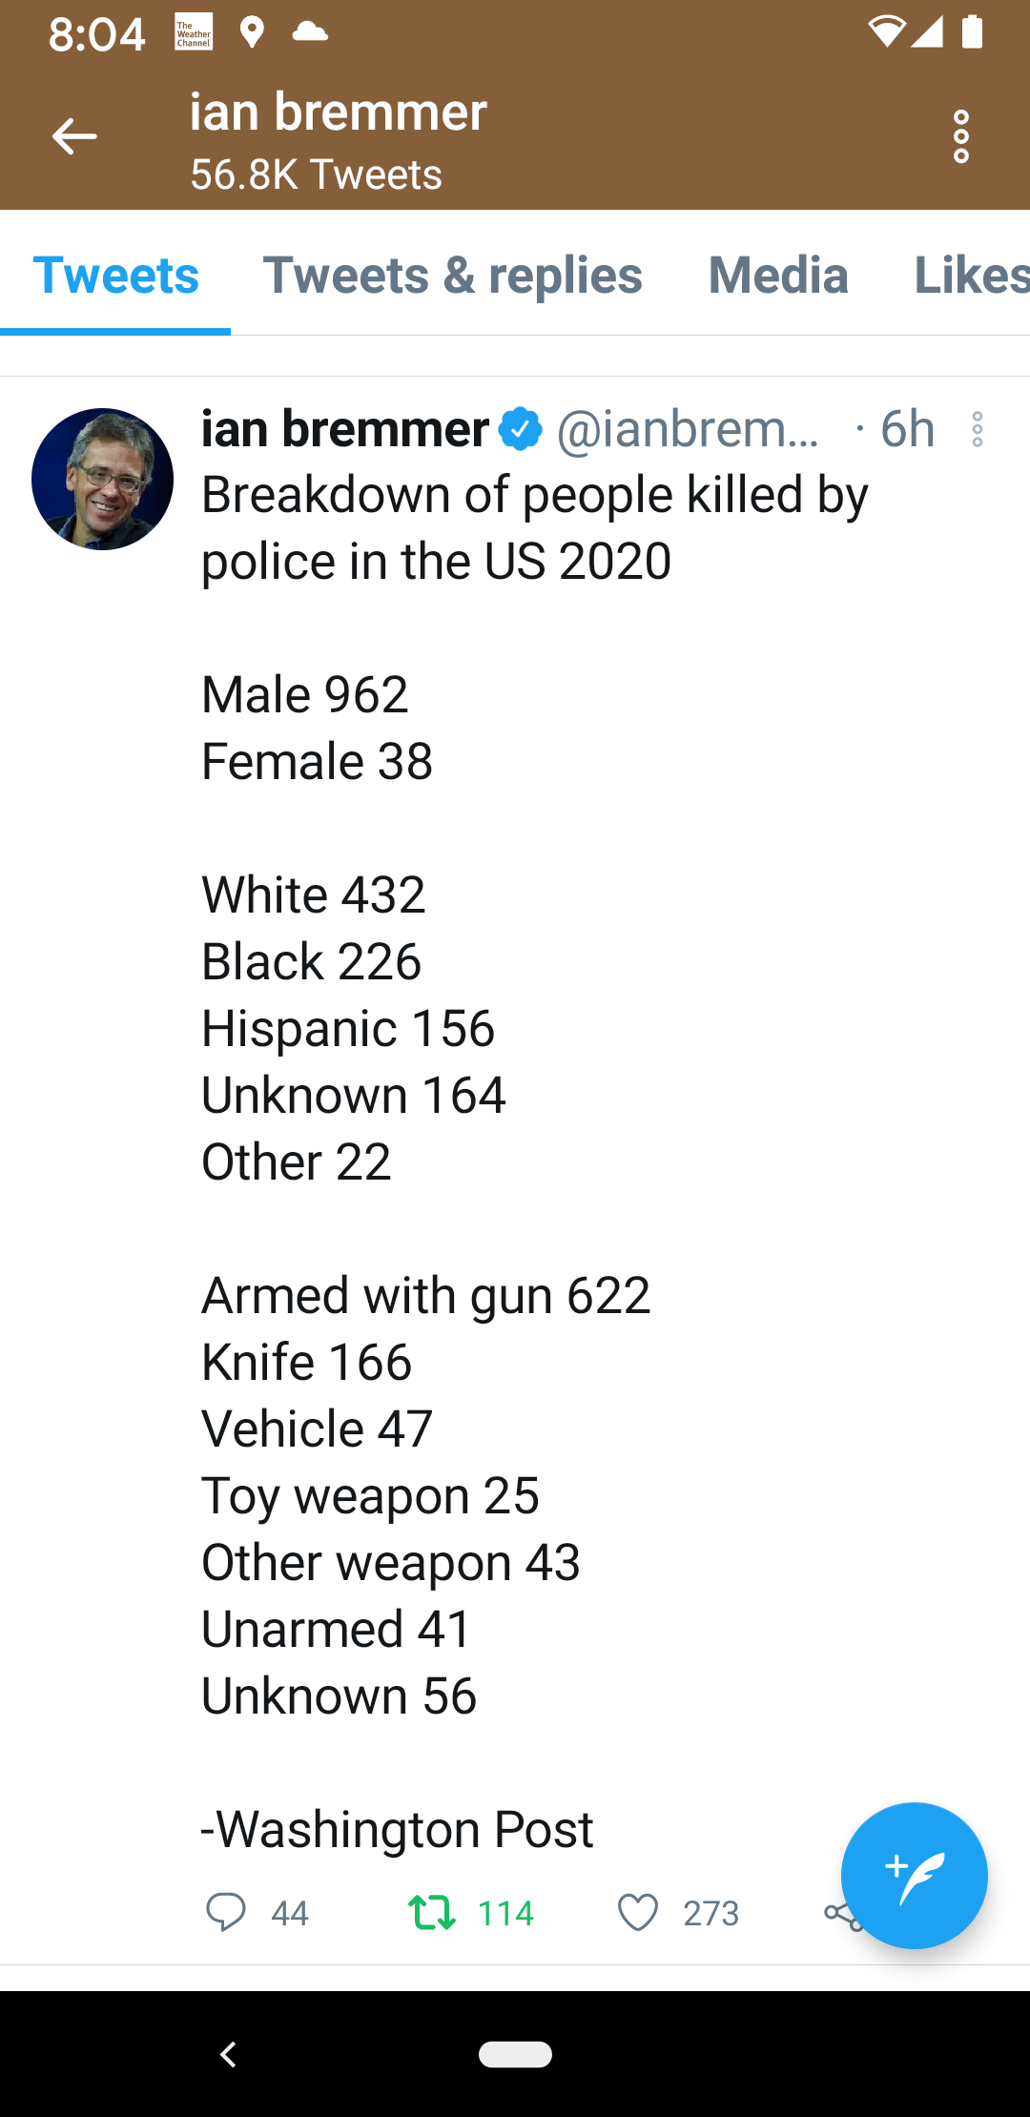Like the tweet with the heart icon

pyautogui.click(x=638, y=1912)
